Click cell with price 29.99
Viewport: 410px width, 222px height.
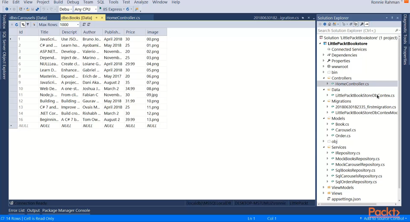pos(135,64)
